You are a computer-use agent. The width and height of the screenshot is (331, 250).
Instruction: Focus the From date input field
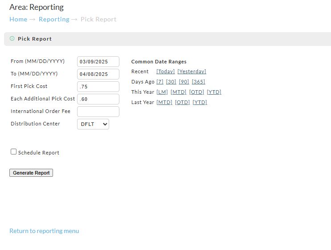[x=98, y=62]
